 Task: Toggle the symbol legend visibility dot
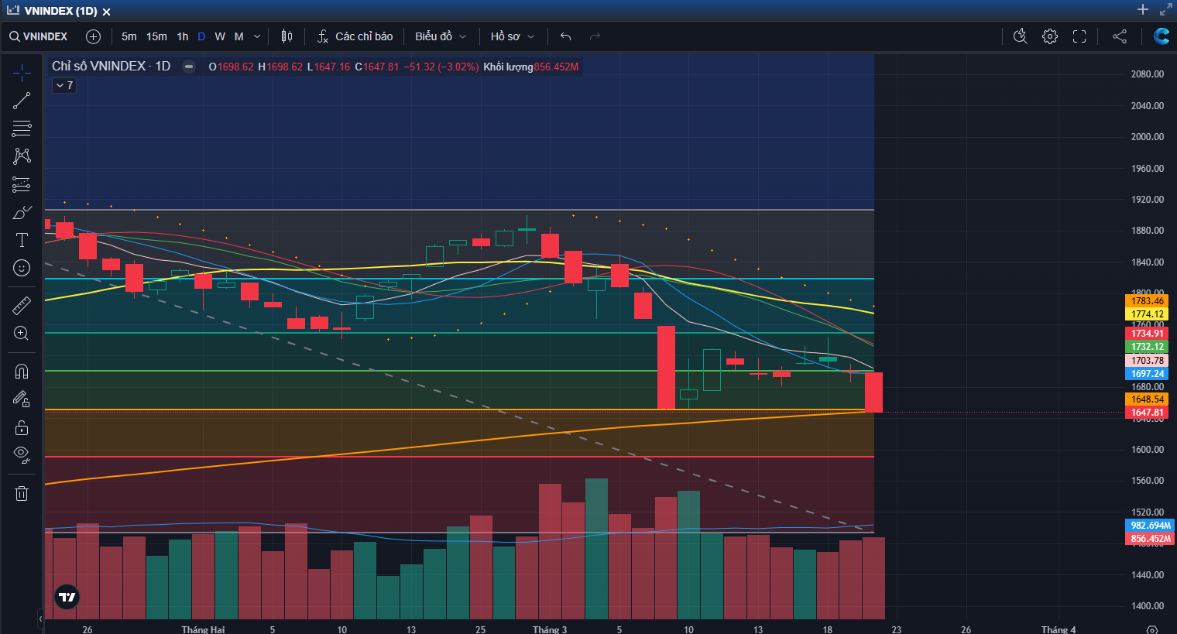pos(188,67)
